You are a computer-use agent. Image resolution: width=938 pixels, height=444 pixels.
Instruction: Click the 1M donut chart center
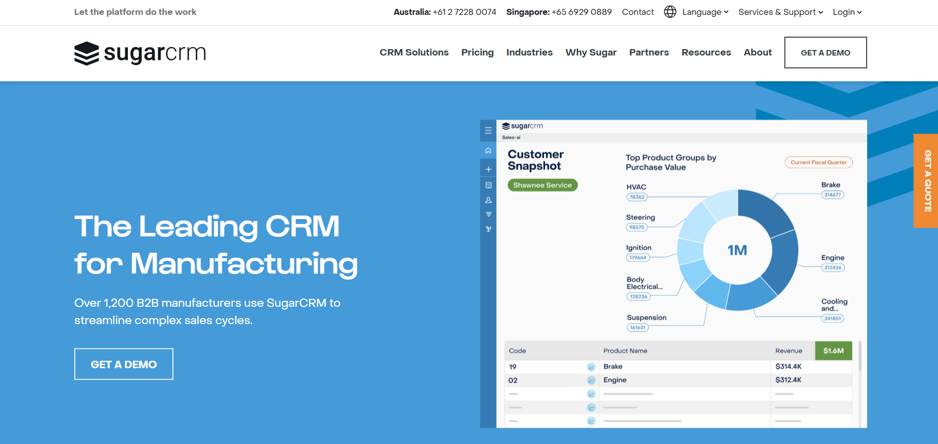click(x=737, y=250)
